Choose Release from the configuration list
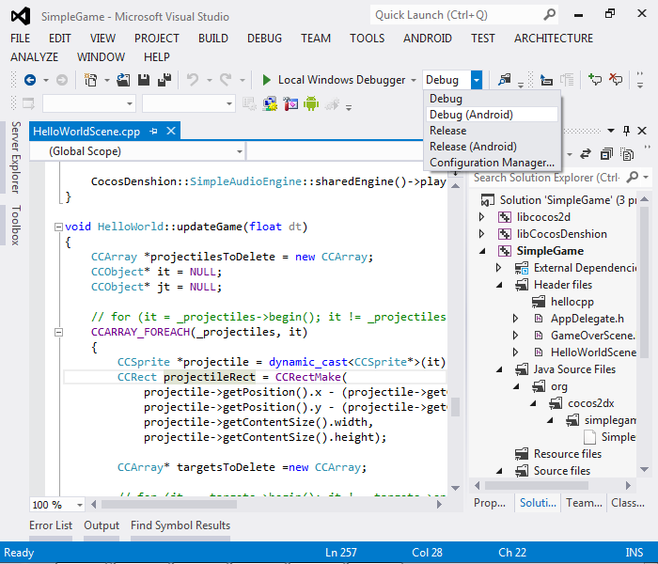Screen dimensions: 658x564 tap(492, 131)
